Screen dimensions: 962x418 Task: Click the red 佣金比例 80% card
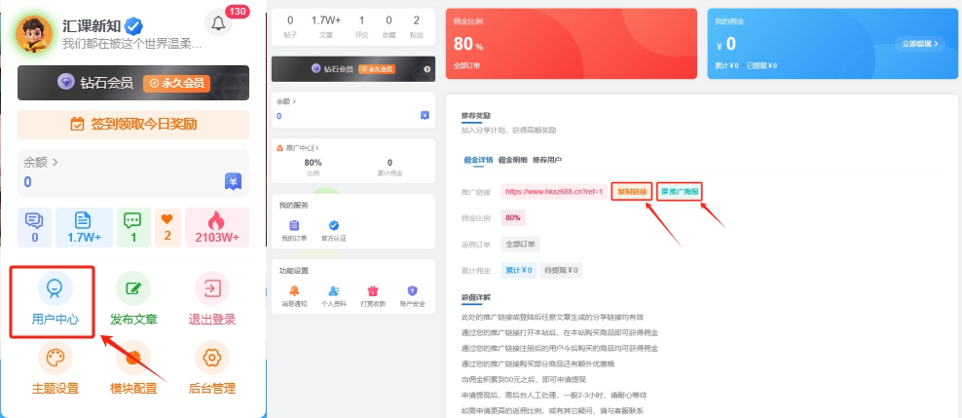tap(572, 44)
